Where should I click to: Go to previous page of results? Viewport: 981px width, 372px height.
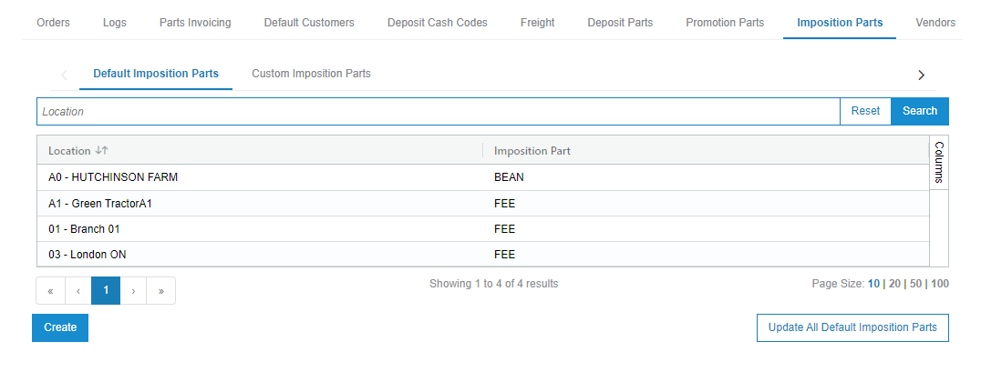[78, 291]
